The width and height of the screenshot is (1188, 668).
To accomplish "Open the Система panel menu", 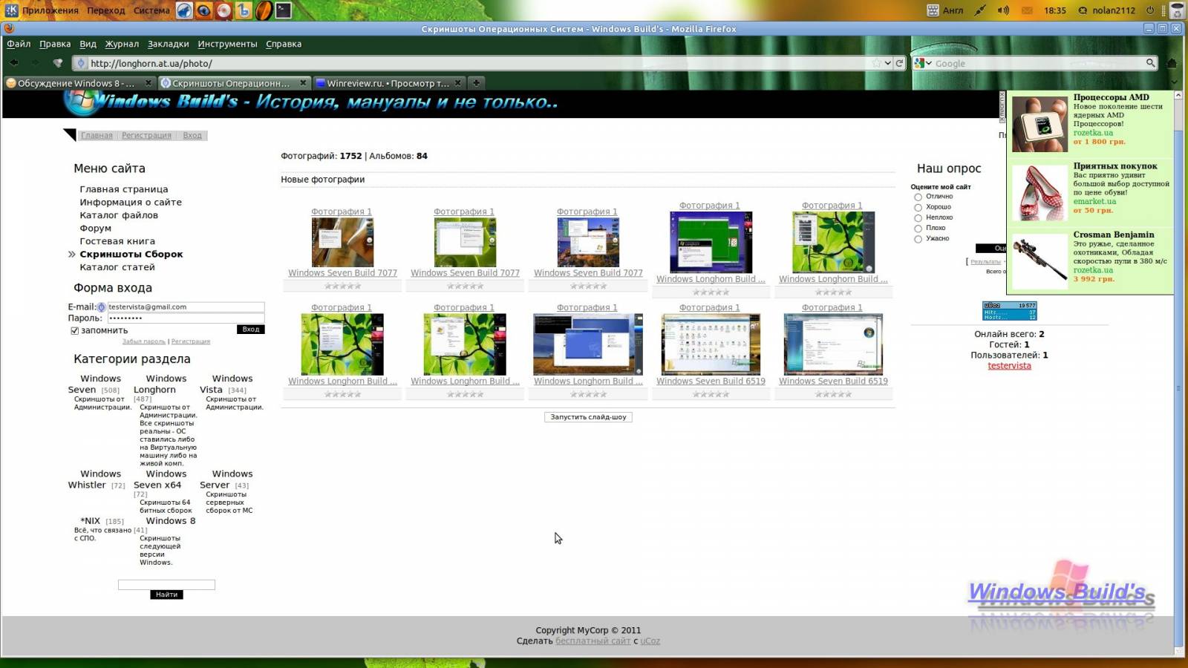I will (151, 10).
